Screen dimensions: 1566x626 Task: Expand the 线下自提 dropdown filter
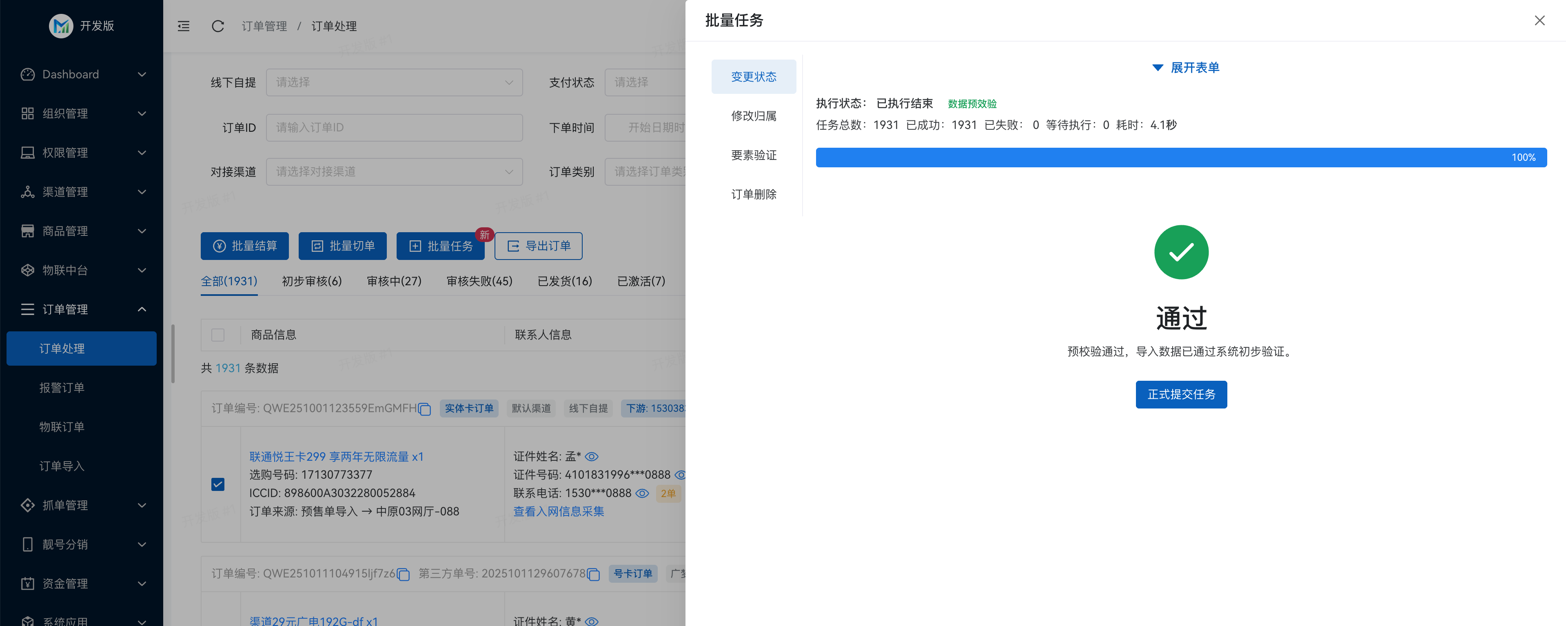pyautogui.click(x=394, y=82)
